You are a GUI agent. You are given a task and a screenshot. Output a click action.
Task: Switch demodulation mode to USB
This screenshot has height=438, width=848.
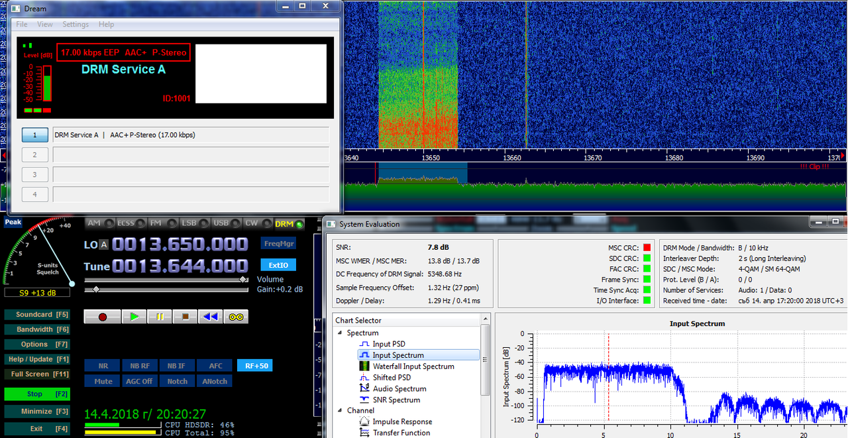click(x=221, y=223)
